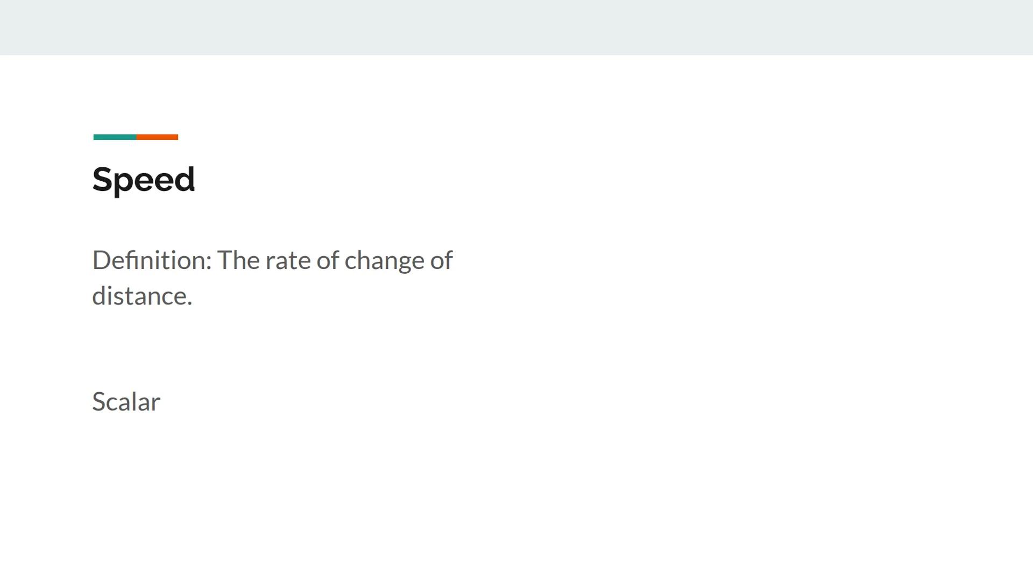1033x581 pixels.
Task: Click the capital "S" in Speed title
Action: [x=102, y=179]
